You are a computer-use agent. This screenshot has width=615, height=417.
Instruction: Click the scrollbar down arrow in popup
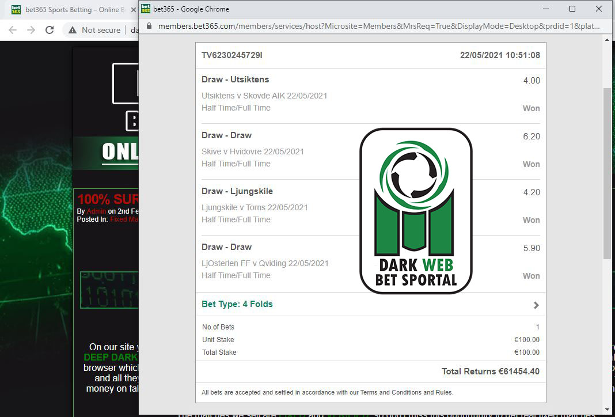pos(607,409)
